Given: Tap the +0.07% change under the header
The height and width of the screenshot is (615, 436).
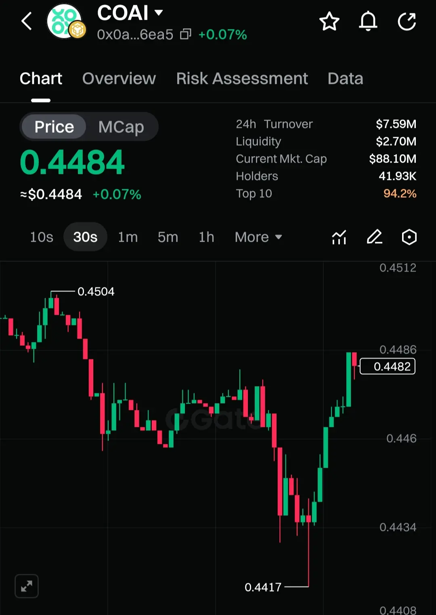Looking at the screenshot, I should [x=222, y=34].
